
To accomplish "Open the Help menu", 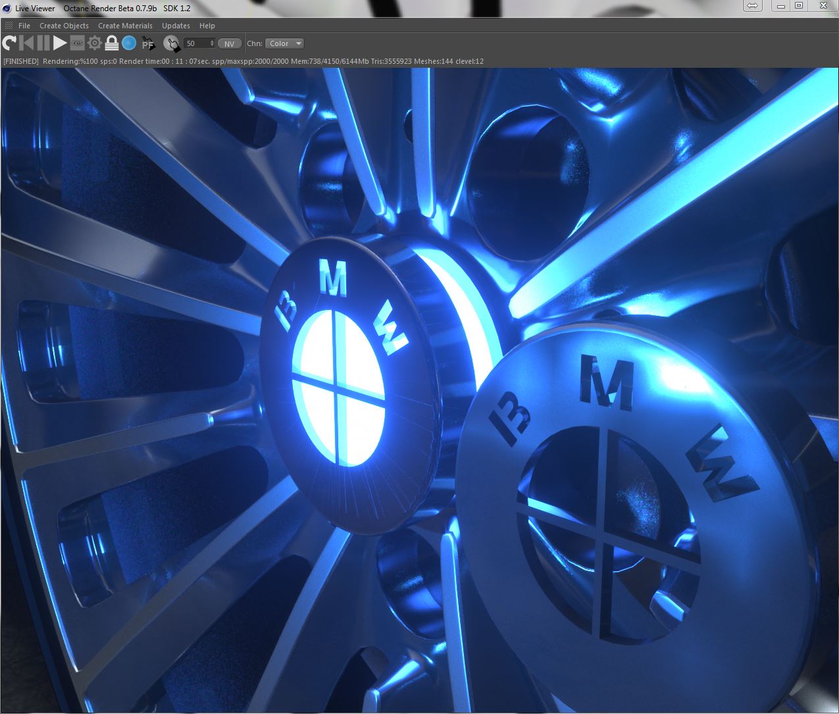I will [x=207, y=26].
